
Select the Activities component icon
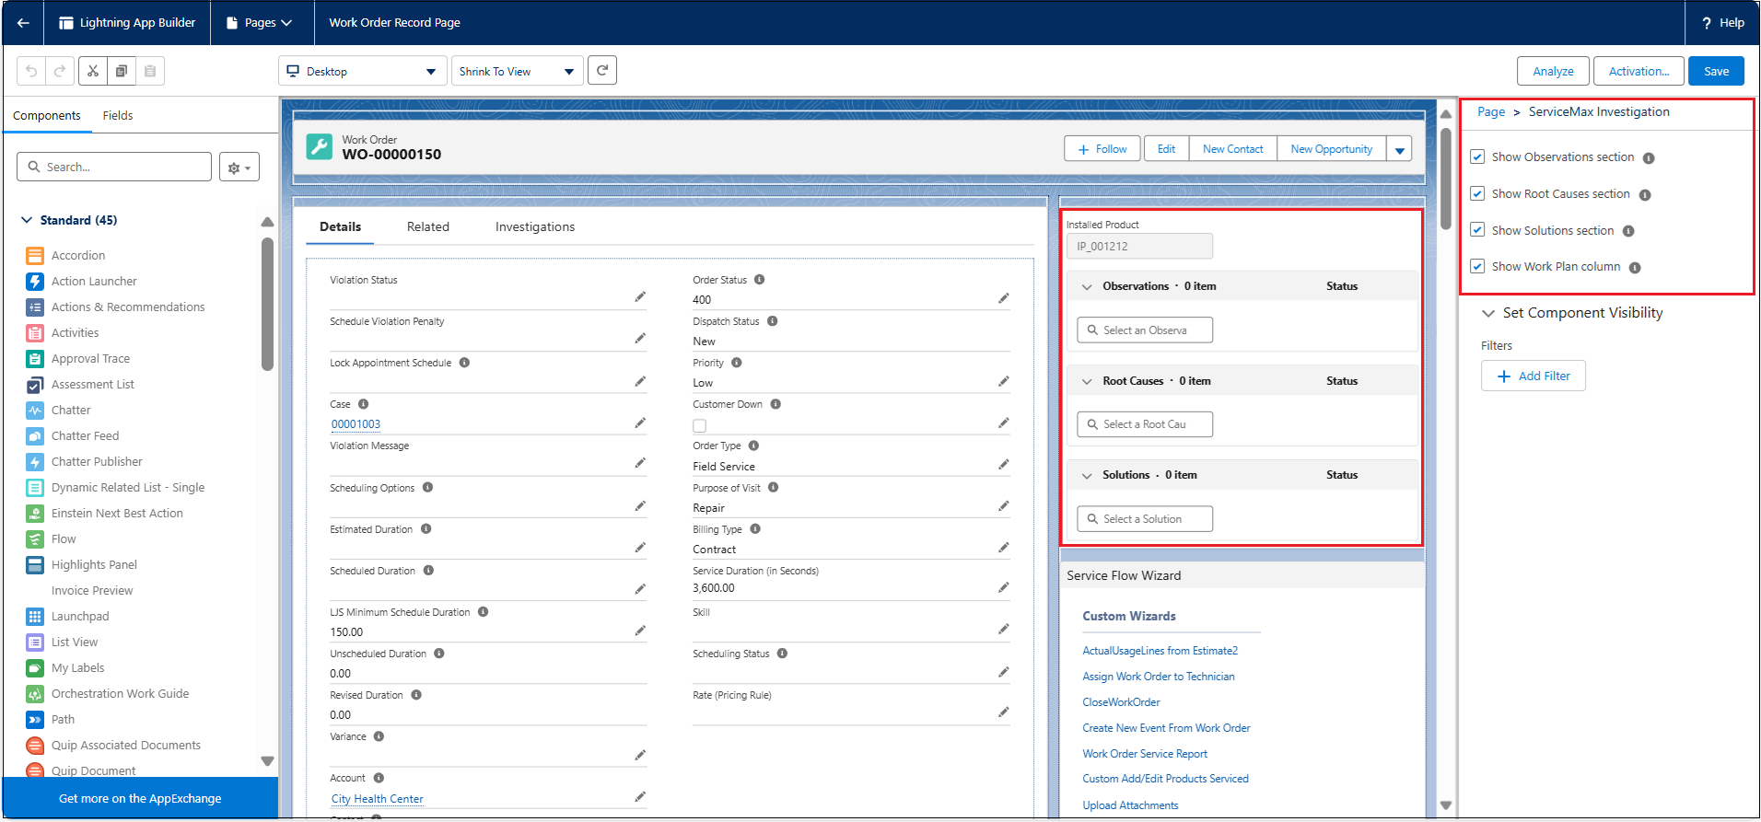(35, 332)
